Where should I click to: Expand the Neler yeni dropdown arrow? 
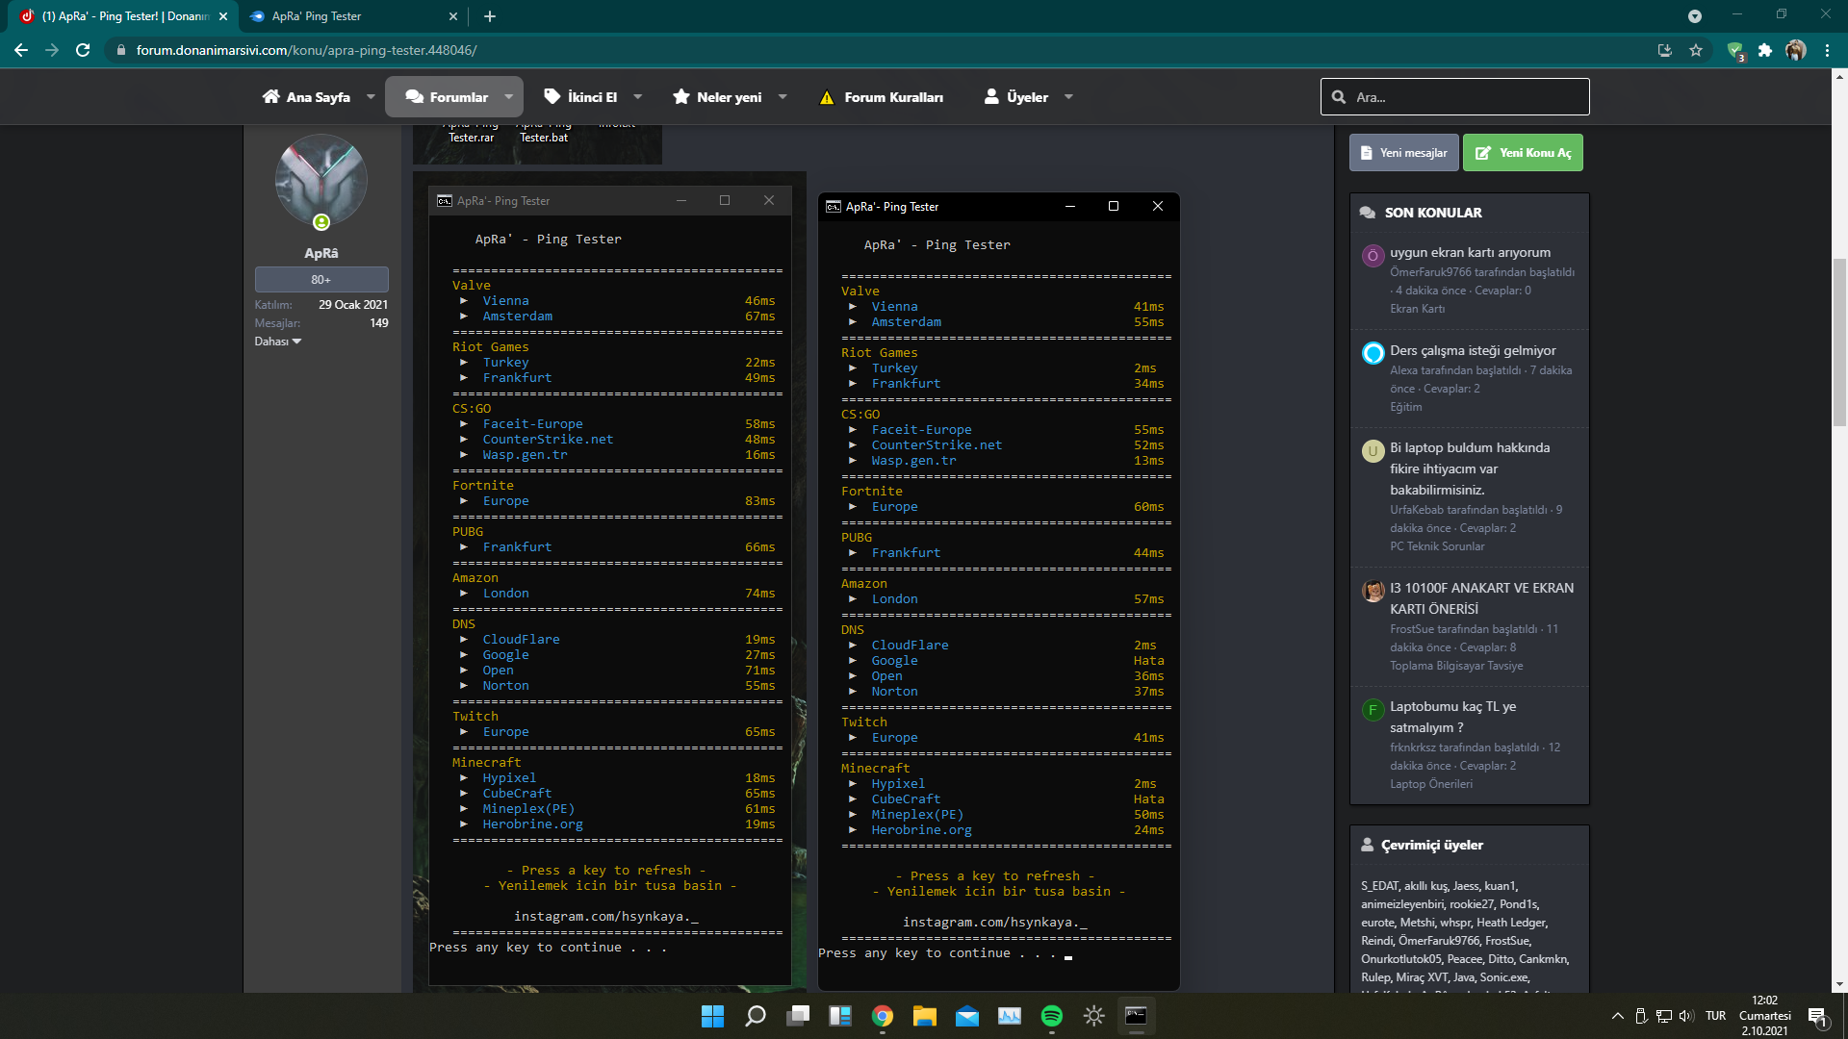(x=783, y=97)
